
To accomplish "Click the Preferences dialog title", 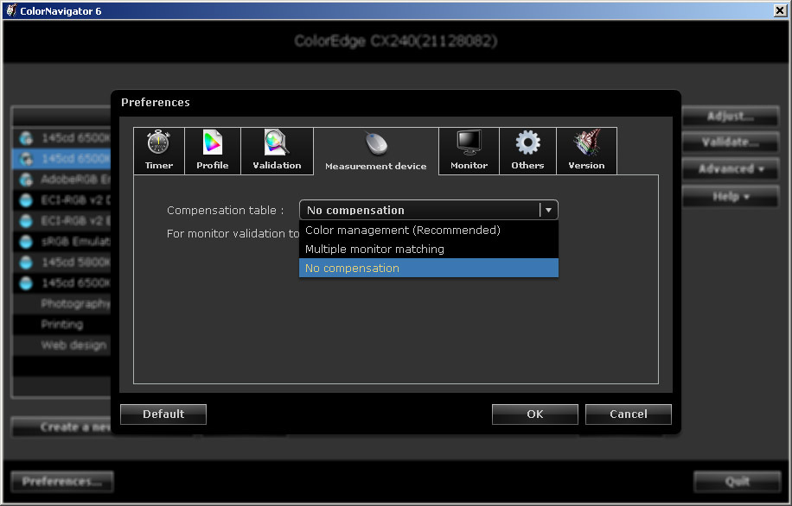I will point(156,103).
